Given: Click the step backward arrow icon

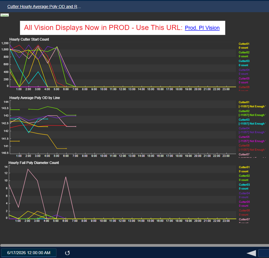Looking at the screenshot, I should pyautogui.click(x=251, y=253).
